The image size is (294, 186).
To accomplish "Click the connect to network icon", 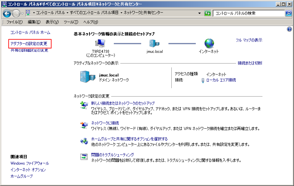I will [84, 125].
